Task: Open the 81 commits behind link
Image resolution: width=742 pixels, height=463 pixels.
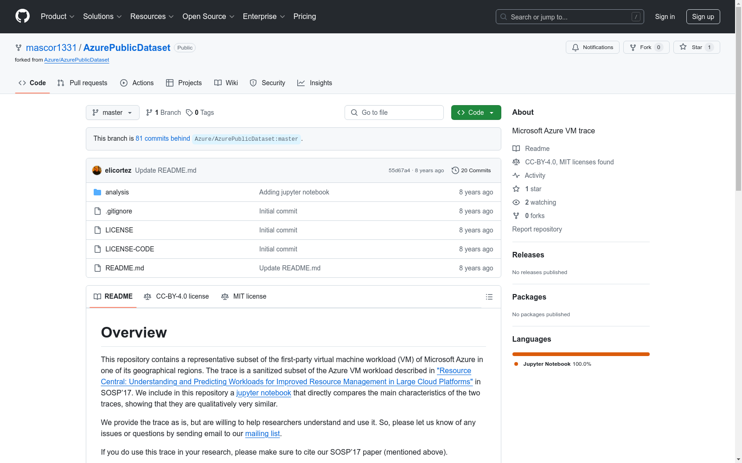Action: 163,138
